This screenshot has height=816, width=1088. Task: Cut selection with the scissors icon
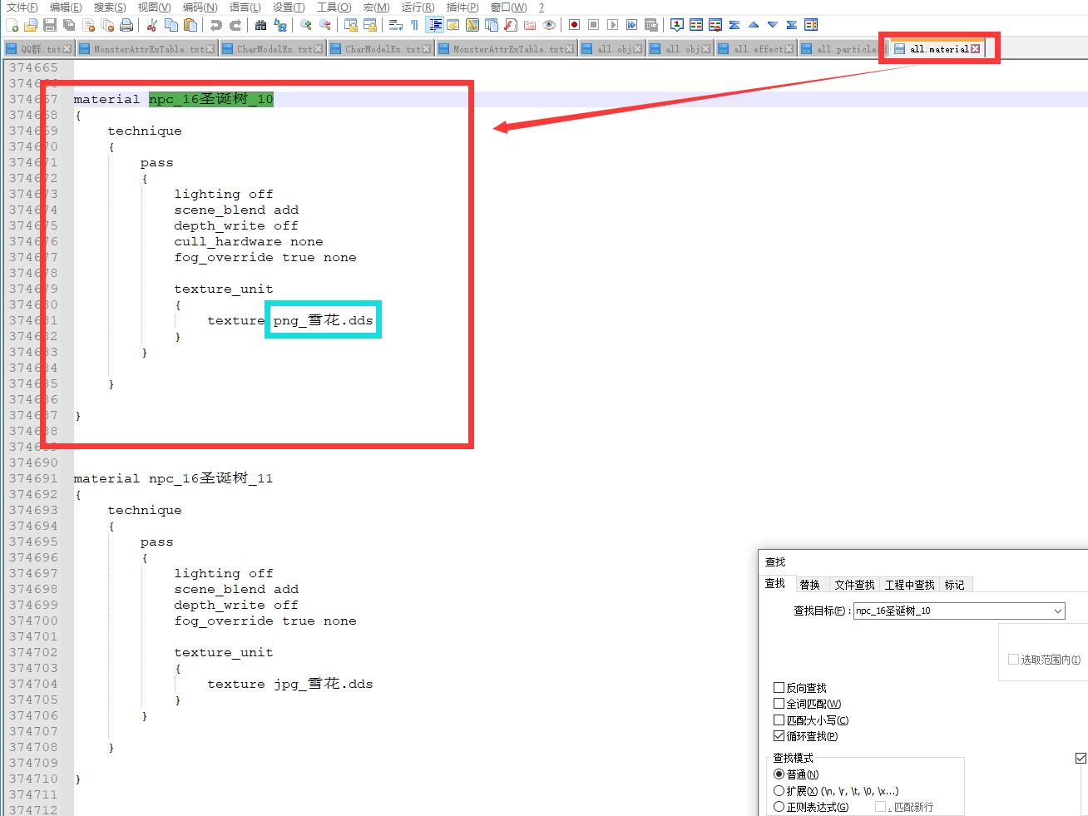pos(151,25)
